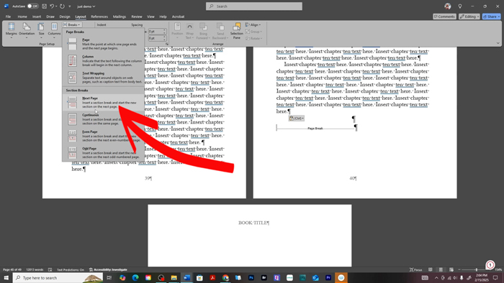Click the Task View icon in taskbar
Viewport: 504px width, 283px height.
click(x=109, y=277)
